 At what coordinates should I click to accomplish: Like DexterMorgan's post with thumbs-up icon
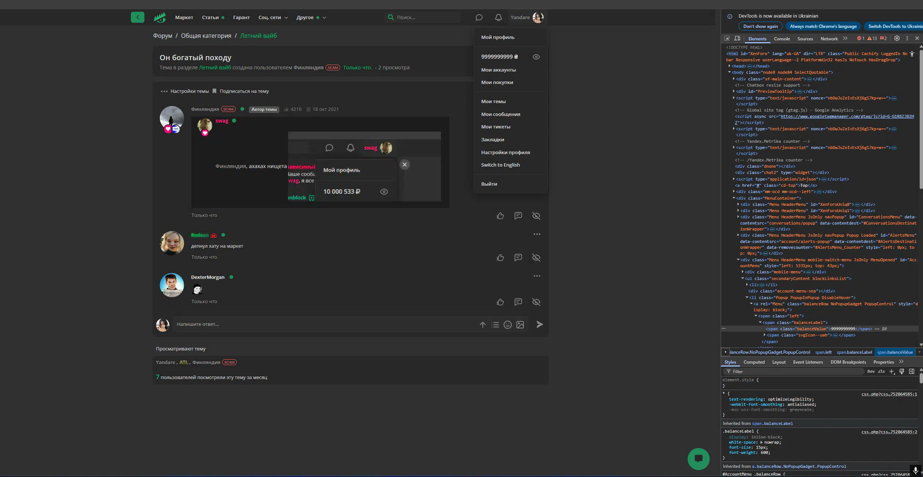[500, 302]
